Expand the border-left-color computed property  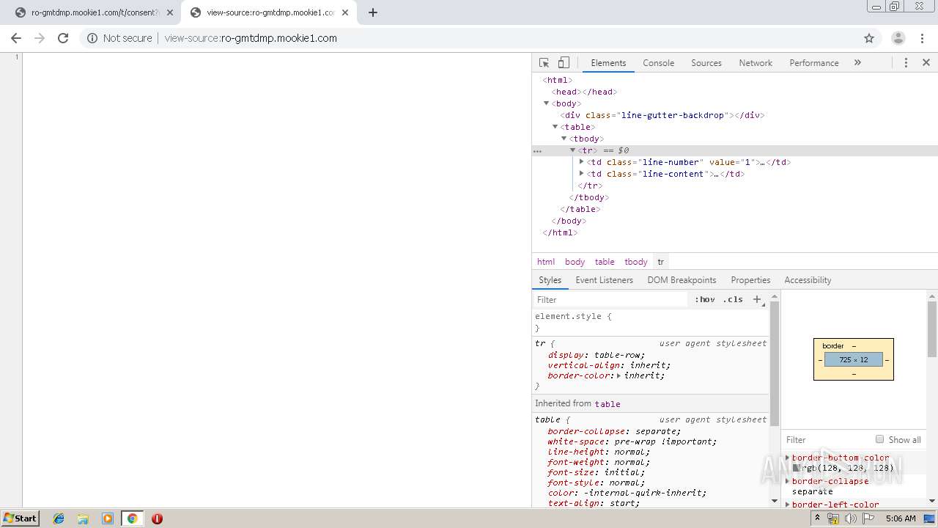click(788, 505)
